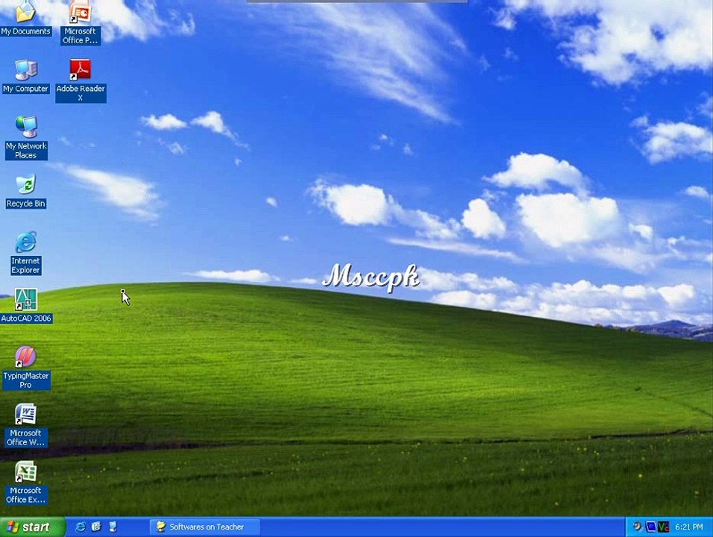
Task: Click the first system tray icon
Action: point(637,527)
